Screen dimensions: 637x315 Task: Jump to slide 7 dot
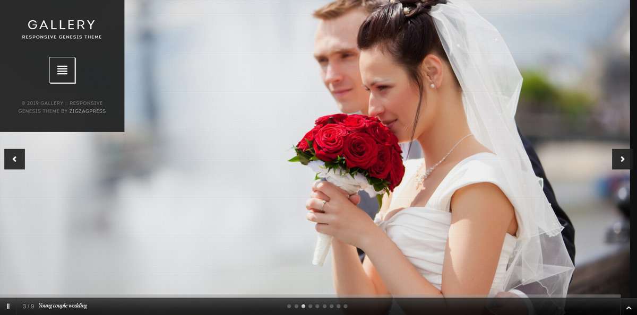tap(331, 306)
